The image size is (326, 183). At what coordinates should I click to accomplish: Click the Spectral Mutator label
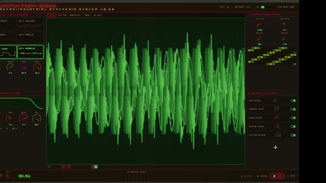click(257, 135)
